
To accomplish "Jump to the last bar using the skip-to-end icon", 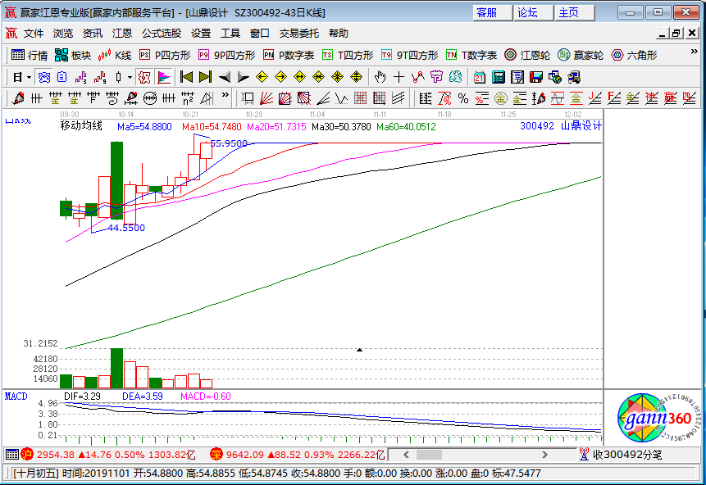I will [205, 77].
